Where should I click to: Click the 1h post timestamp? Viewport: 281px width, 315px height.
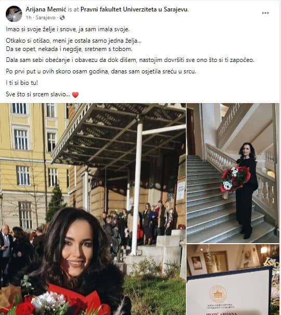pos(29,18)
